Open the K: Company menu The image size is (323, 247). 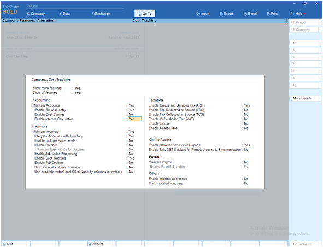[x=36, y=14]
